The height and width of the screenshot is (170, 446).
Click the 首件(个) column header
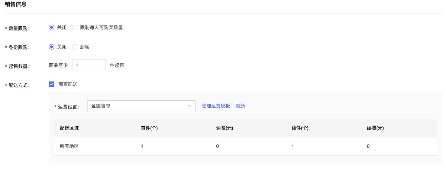149,128
